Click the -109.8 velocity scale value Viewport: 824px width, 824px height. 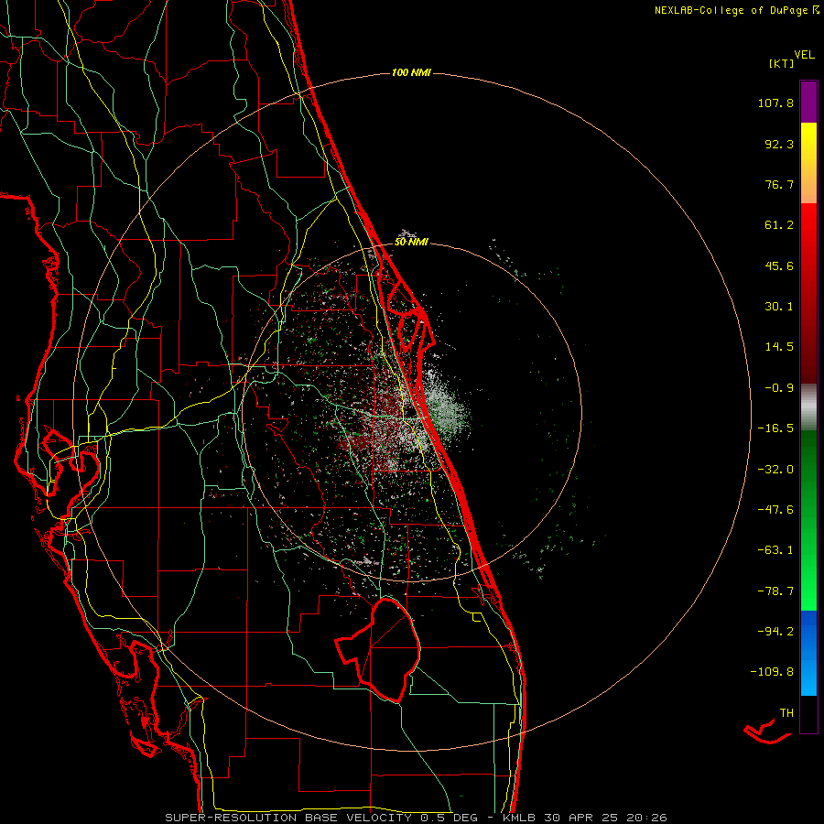pyautogui.click(x=773, y=672)
